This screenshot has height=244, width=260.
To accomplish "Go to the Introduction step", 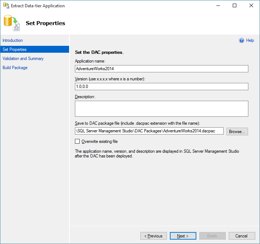I will pos(13,40).
